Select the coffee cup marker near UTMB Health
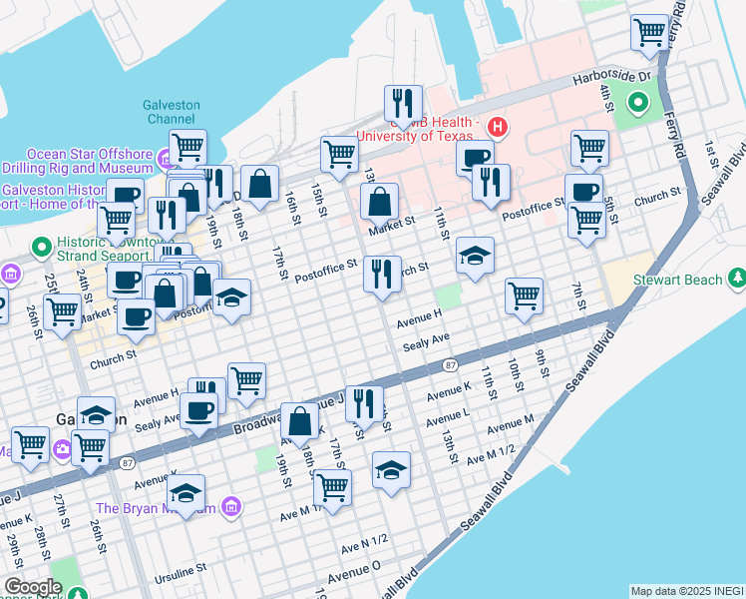The height and width of the screenshot is (599, 746). 475,158
